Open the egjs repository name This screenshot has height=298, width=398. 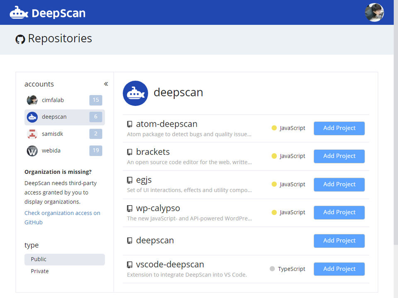point(144,180)
